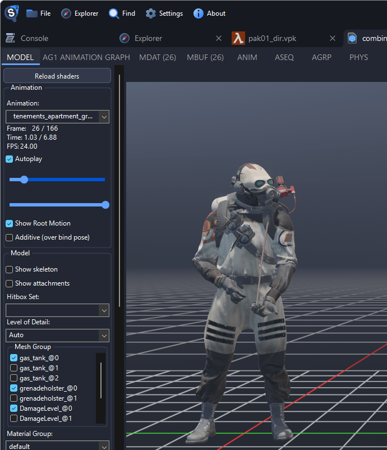Click the side panel vertical scrollbar

pos(119,191)
